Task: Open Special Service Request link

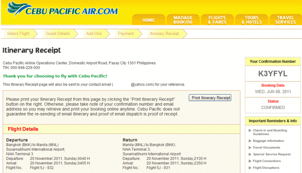Action: pos(271,154)
